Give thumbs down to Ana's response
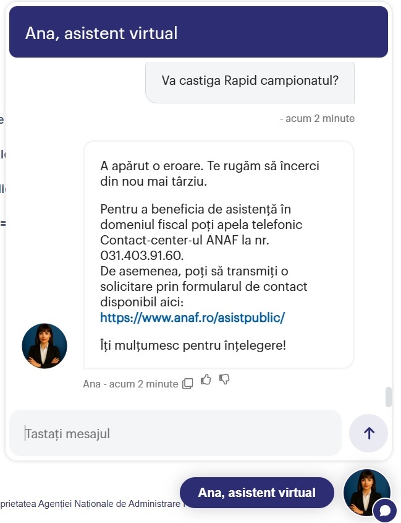This screenshot has width=401, height=523. 224,379
